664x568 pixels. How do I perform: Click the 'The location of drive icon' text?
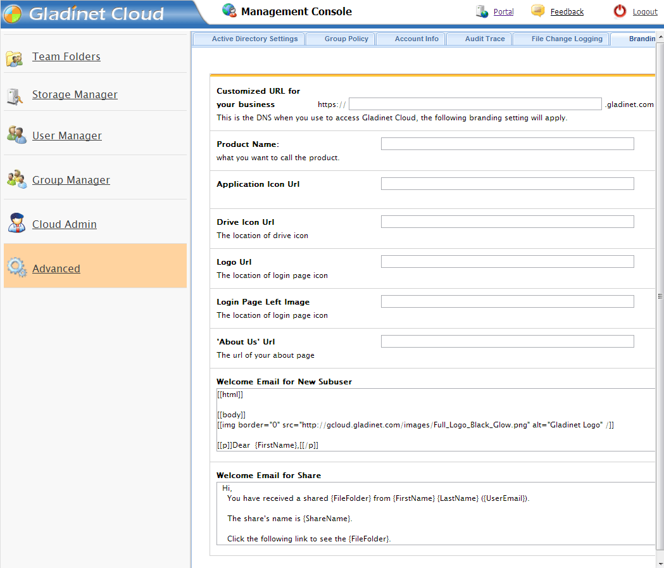[262, 236]
